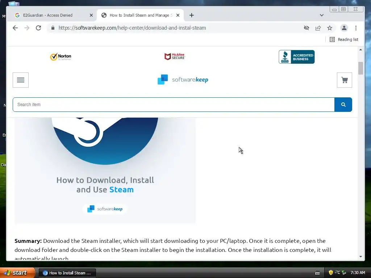Bookmark this page with the star icon
Image resolution: width=371 pixels, height=278 pixels.
tap(330, 28)
